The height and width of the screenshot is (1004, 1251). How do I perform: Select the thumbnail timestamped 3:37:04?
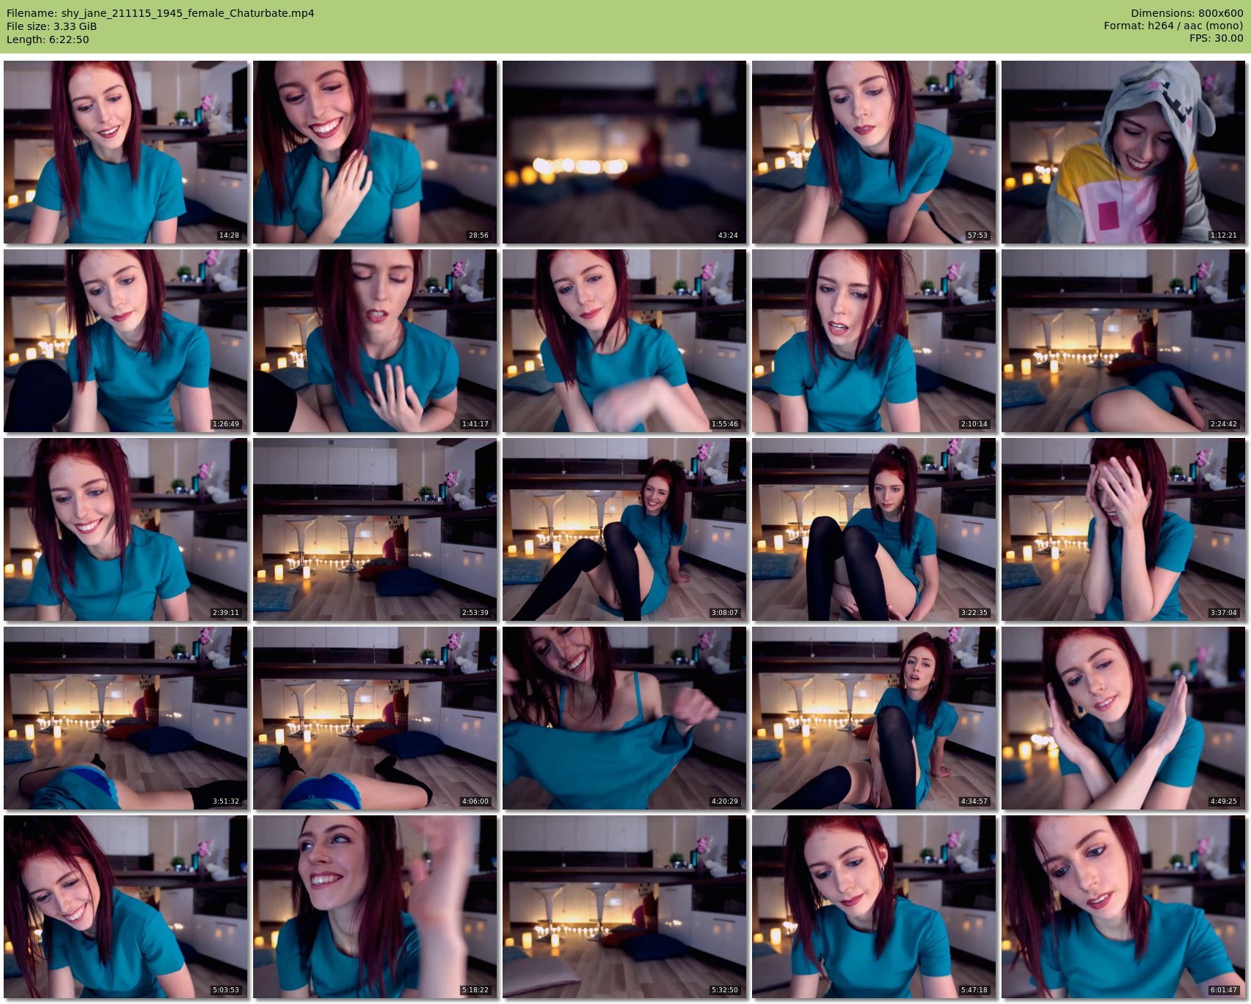coord(1123,529)
